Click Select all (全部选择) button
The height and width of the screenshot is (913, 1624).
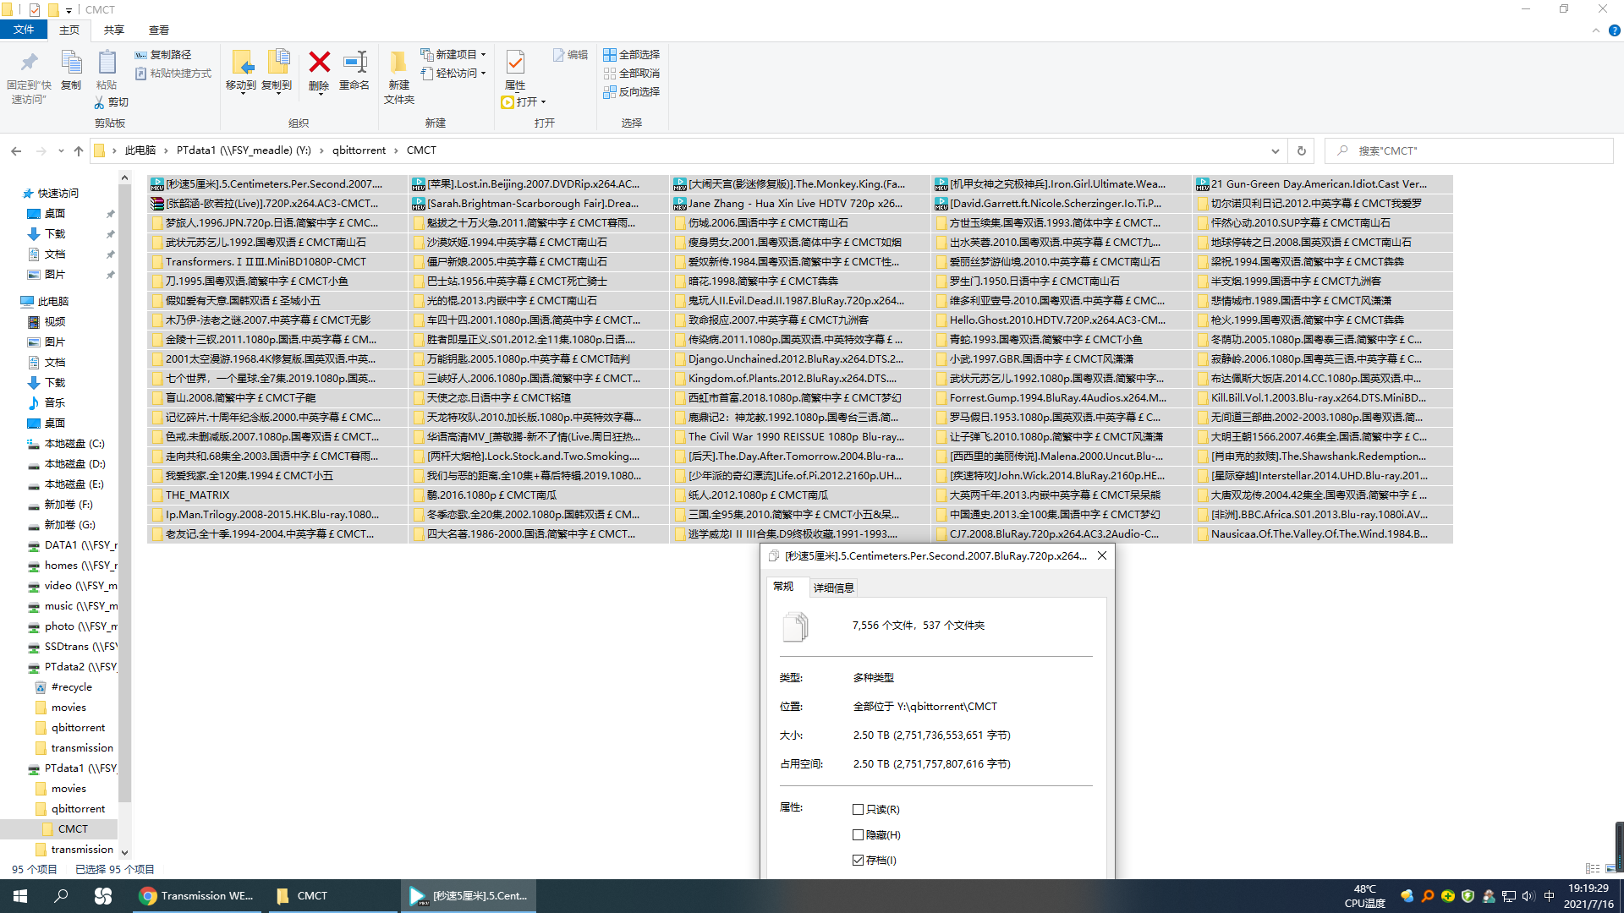coord(631,54)
